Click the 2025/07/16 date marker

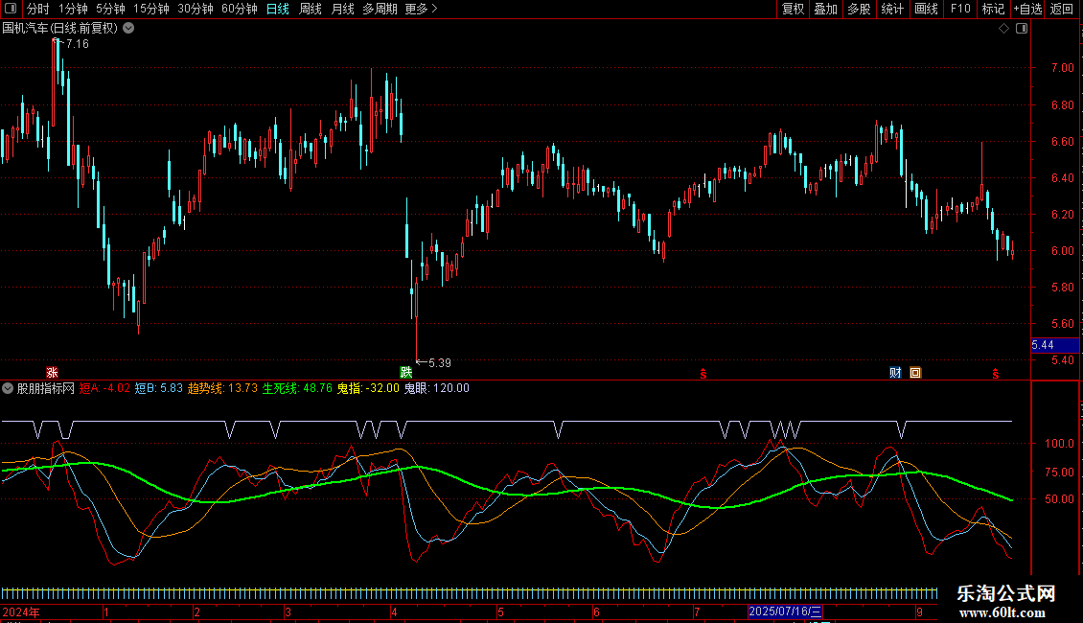[785, 611]
